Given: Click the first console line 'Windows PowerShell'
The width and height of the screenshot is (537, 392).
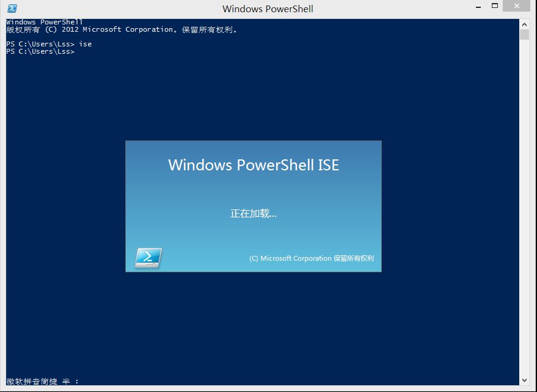Looking at the screenshot, I should [x=44, y=22].
